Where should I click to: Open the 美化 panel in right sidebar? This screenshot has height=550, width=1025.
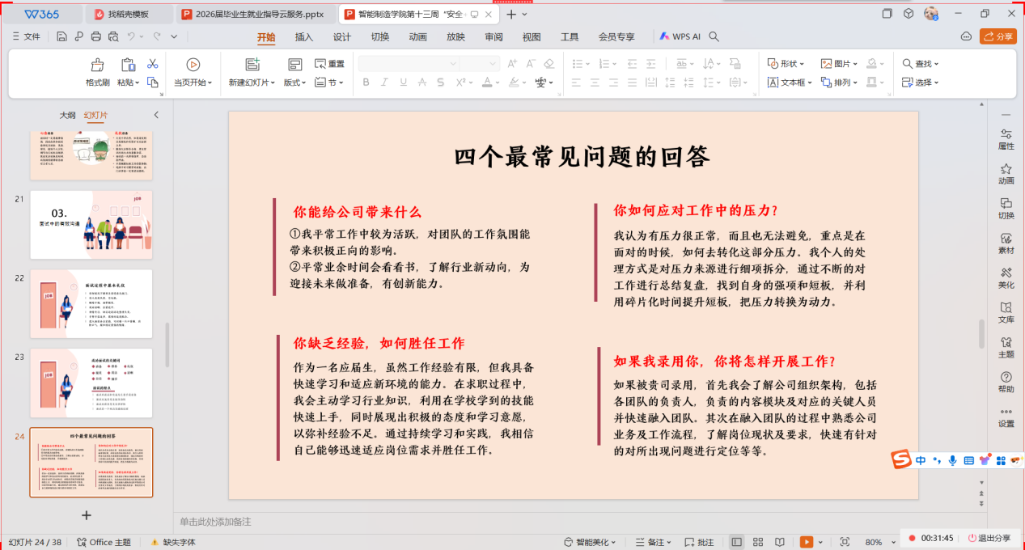[1006, 277]
